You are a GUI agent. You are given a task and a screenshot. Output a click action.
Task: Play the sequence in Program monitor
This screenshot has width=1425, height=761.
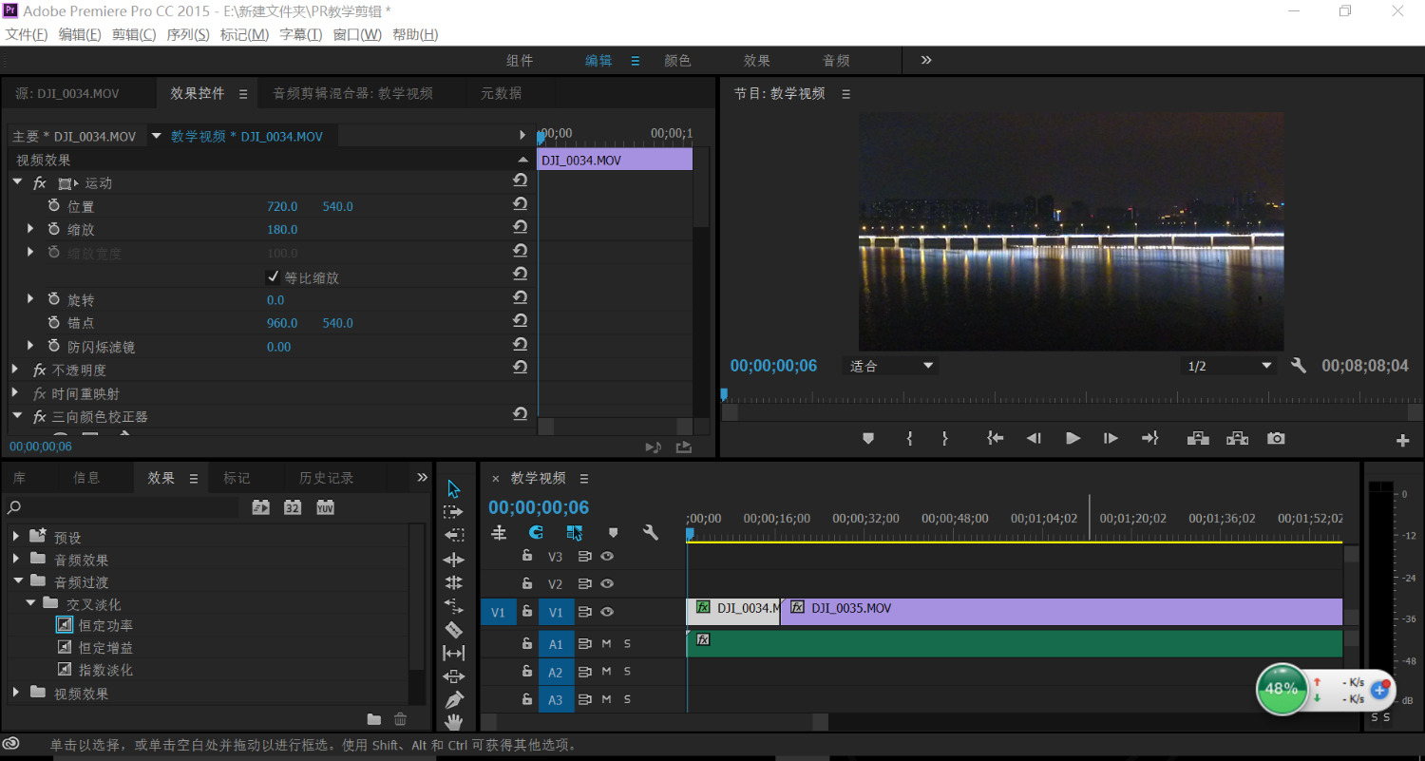(x=1073, y=438)
